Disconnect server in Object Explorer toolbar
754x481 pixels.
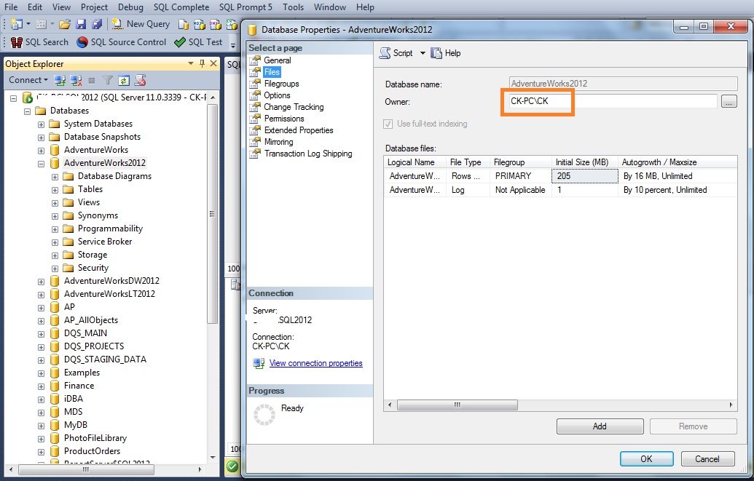74,79
